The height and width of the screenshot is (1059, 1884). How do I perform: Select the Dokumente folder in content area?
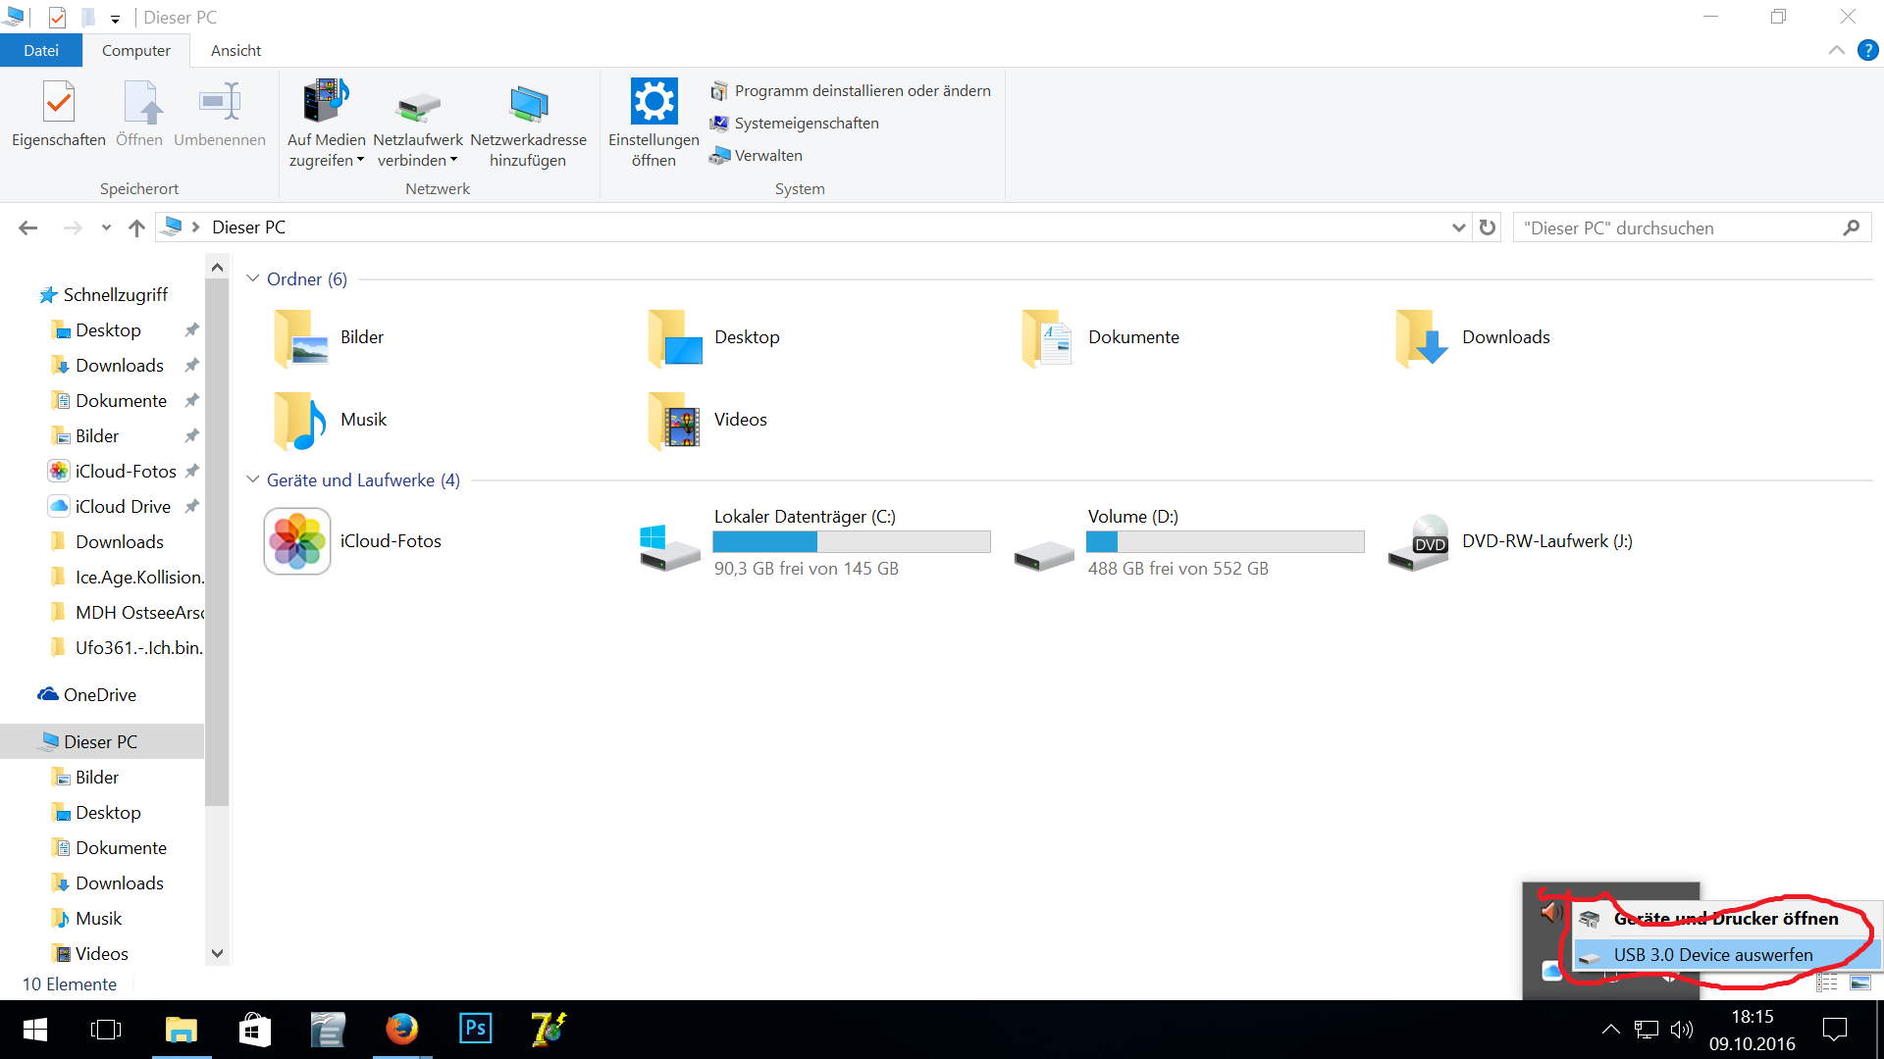(1101, 337)
